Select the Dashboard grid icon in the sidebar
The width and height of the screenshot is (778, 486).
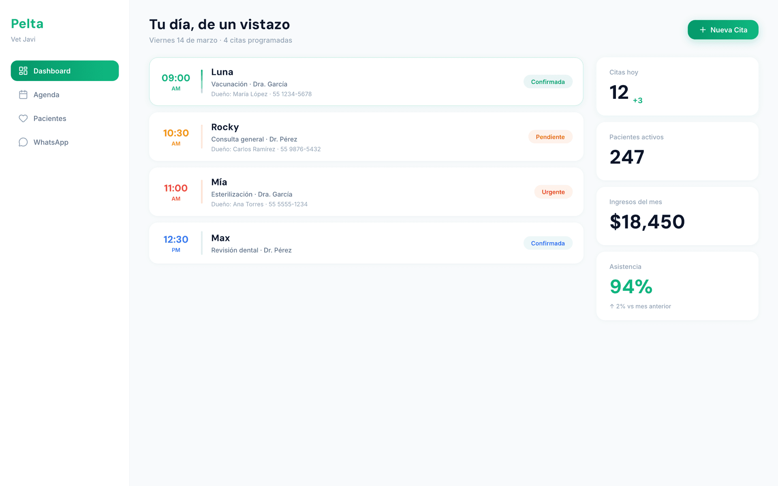tap(23, 70)
